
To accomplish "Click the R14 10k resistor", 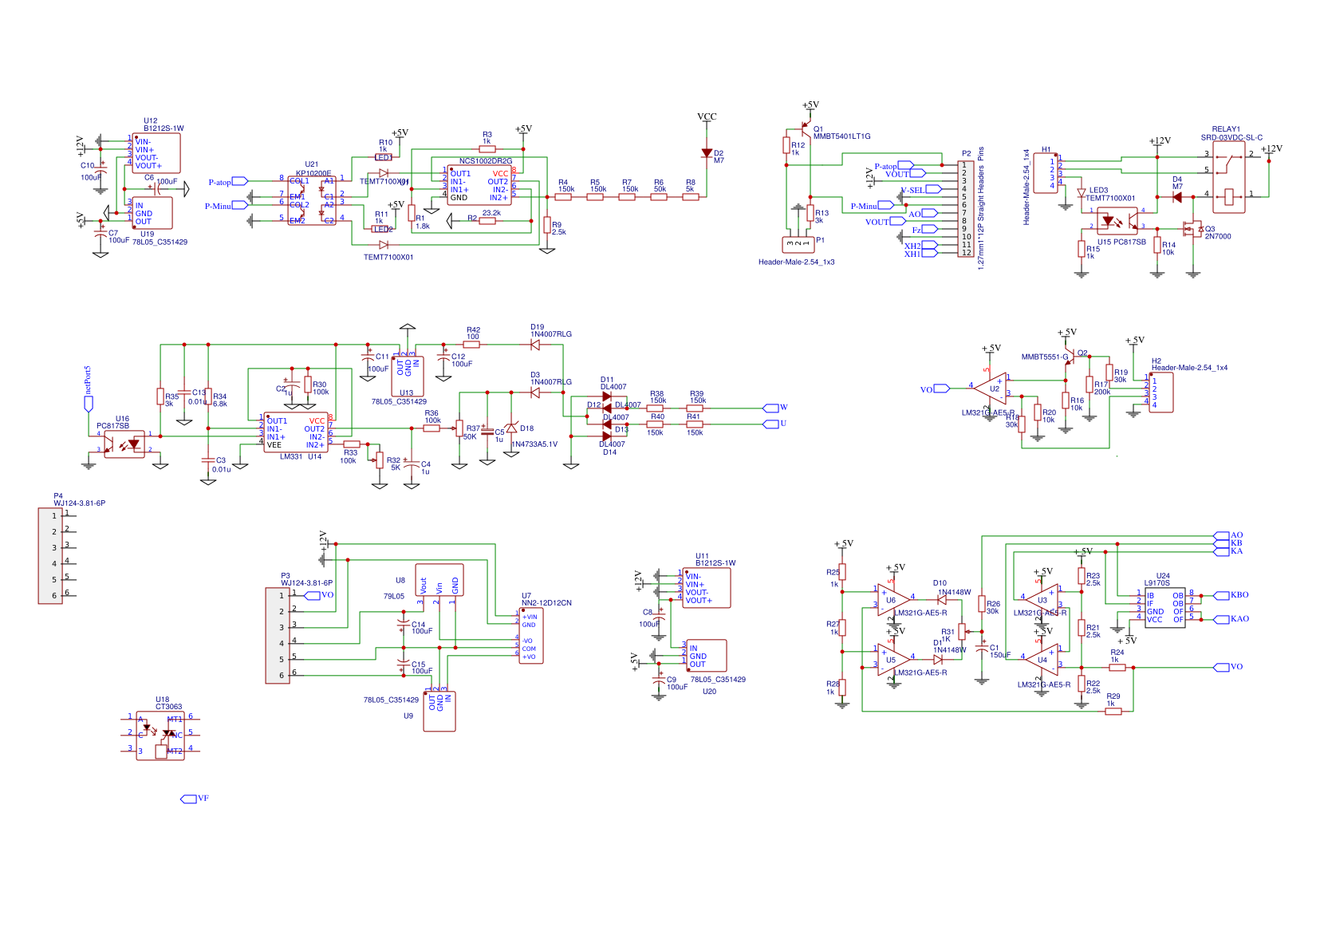I will (x=1157, y=245).
